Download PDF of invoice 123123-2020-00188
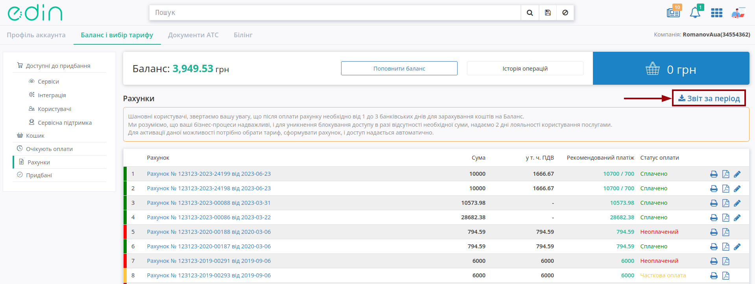The width and height of the screenshot is (755, 284). (726, 232)
